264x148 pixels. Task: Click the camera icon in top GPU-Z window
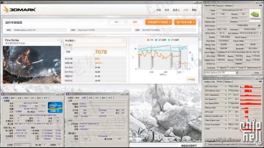[x=260, y=5]
